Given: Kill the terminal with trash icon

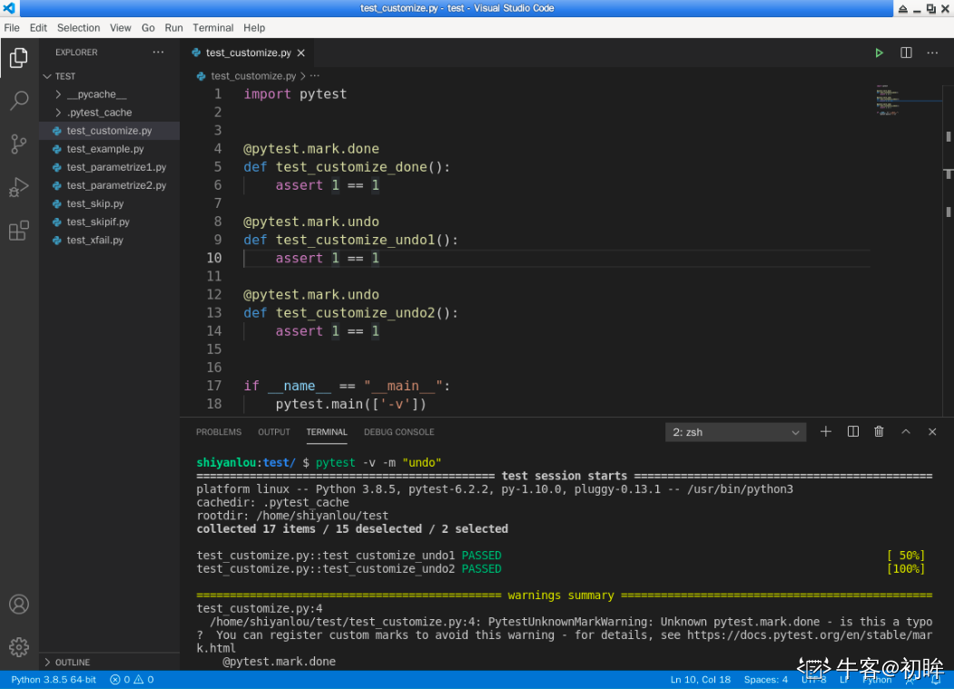Looking at the screenshot, I should click(x=880, y=431).
